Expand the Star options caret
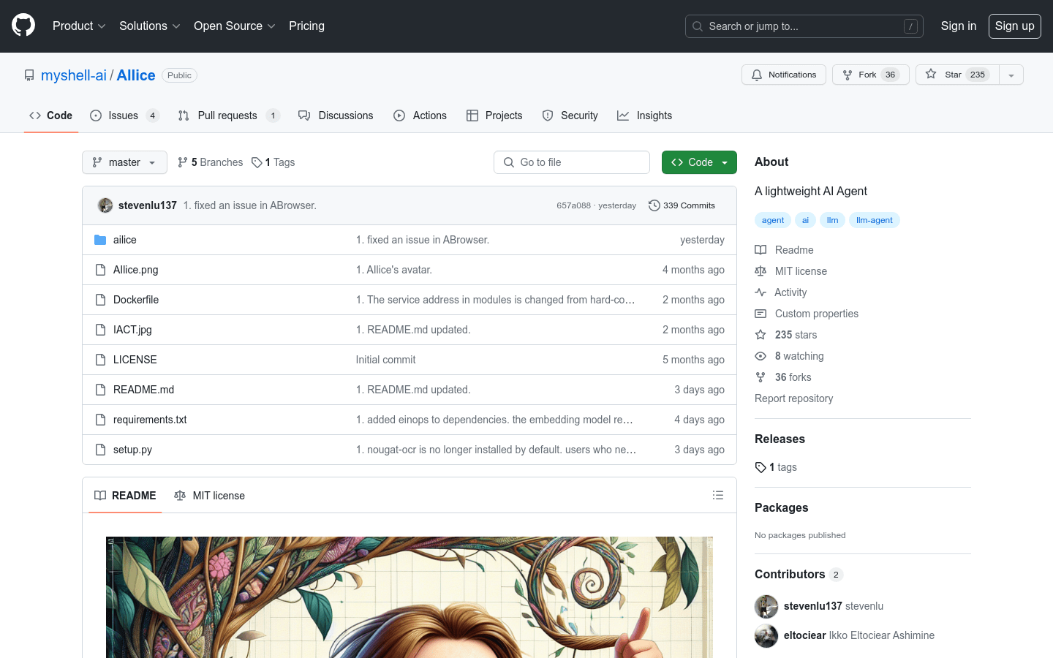The width and height of the screenshot is (1053, 658). (1011, 75)
